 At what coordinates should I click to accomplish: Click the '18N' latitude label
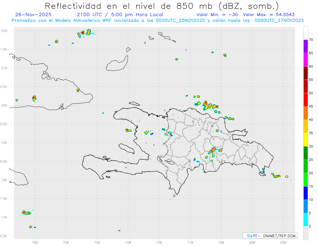pyautogui.click(x=4, y=180)
